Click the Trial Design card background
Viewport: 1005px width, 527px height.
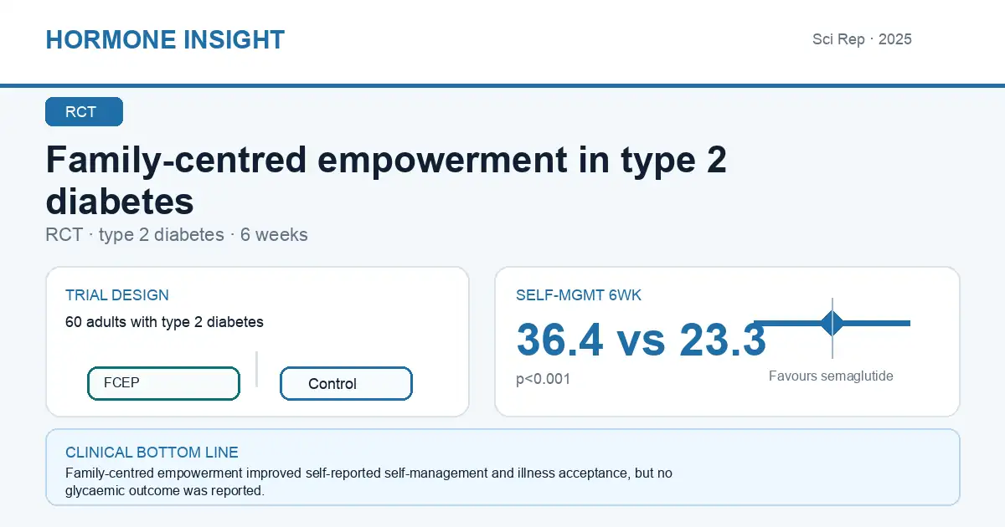click(x=257, y=341)
